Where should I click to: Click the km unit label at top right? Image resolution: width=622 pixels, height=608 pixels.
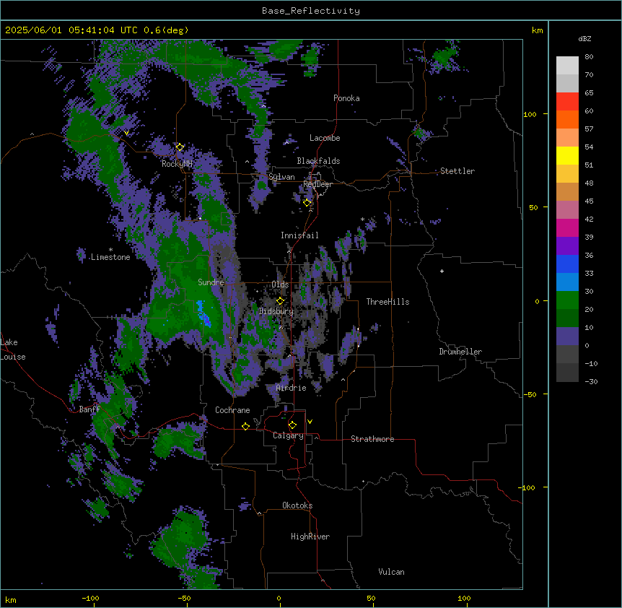click(x=538, y=30)
